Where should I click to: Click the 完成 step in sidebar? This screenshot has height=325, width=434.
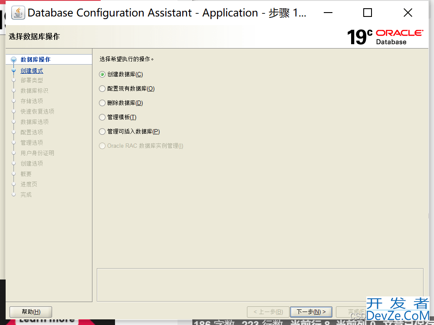[x=26, y=195]
